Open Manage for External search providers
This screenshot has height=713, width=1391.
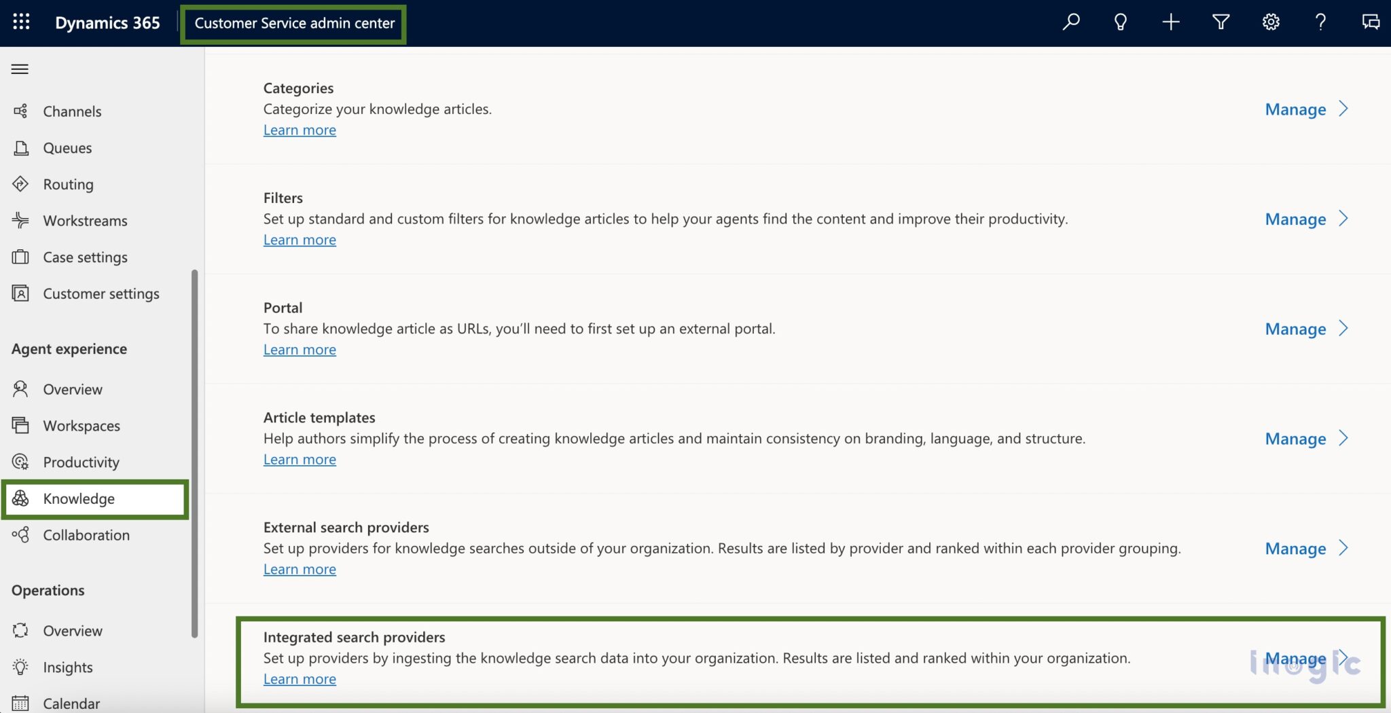1295,548
